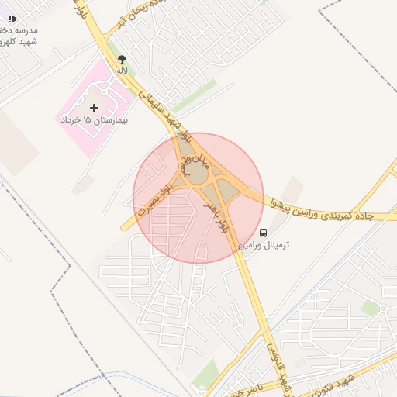Click the Varamin terminal bus icon
The height and width of the screenshot is (397, 397).
tap(263, 233)
